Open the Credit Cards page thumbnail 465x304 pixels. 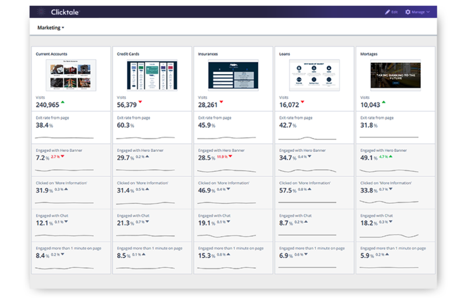click(x=152, y=75)
